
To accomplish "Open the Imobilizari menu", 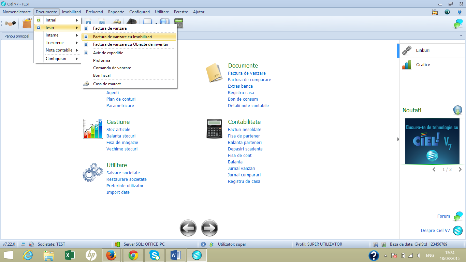I will [71, 12].
